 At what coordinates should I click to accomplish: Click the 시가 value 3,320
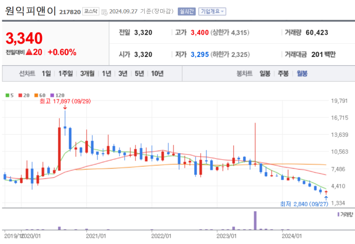[143, 55]
